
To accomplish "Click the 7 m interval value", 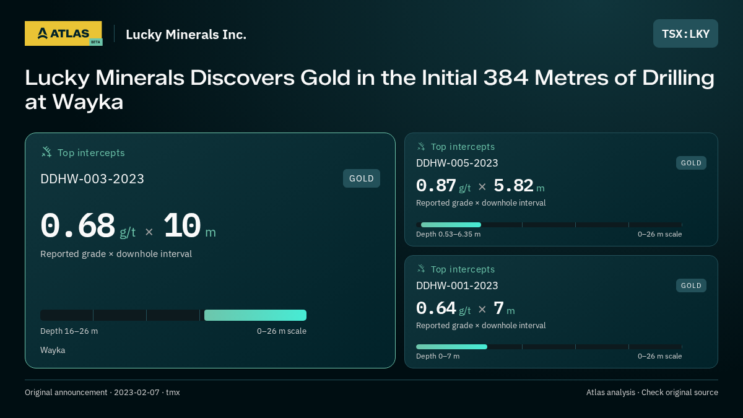I will click(x=504, y=308).
